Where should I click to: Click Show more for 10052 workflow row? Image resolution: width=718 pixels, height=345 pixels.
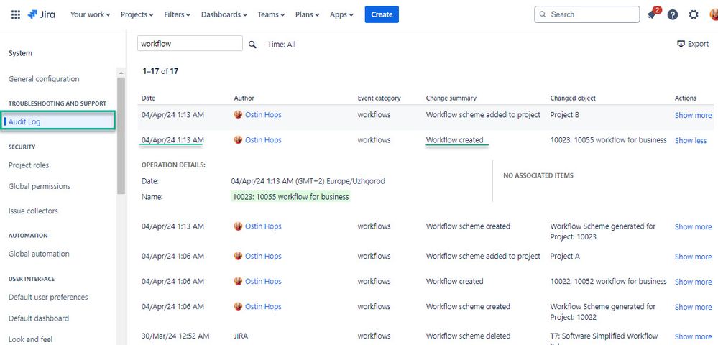click(694, 282)
